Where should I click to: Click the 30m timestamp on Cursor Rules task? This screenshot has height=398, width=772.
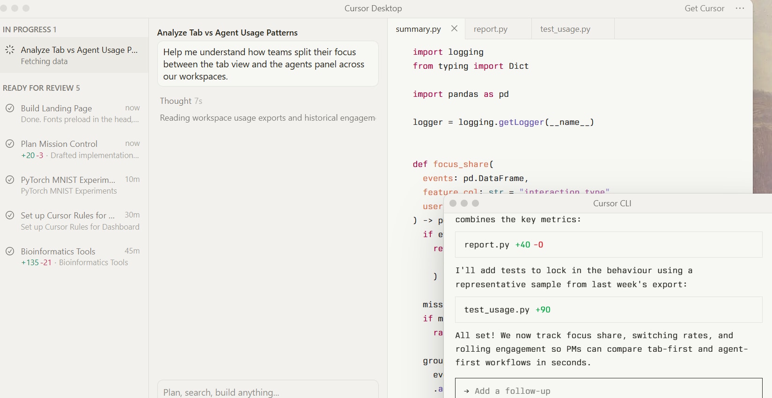132,215
